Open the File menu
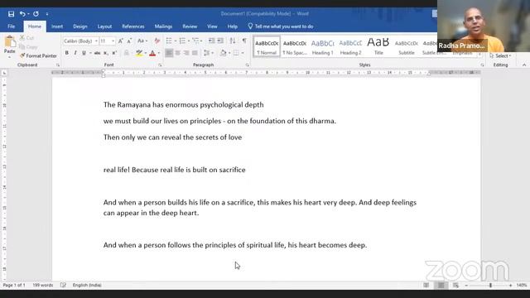Viewport: 530px width, 298px height. click(11, 26)
